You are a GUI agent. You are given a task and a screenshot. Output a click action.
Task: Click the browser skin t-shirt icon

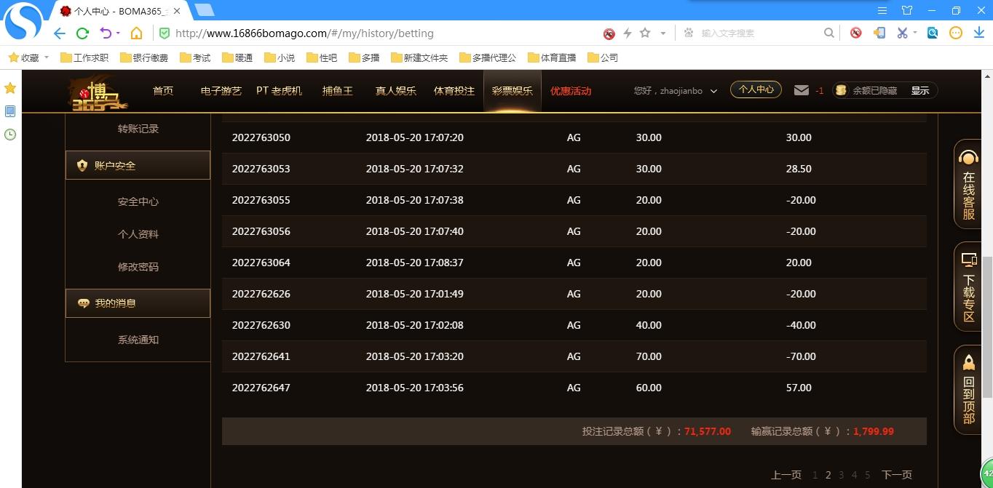[x=906, y=10]
